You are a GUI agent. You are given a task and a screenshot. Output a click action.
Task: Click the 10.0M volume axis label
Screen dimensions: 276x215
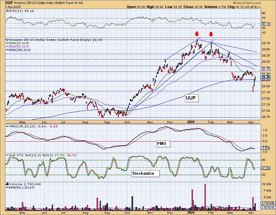click(x=266, y=184)
